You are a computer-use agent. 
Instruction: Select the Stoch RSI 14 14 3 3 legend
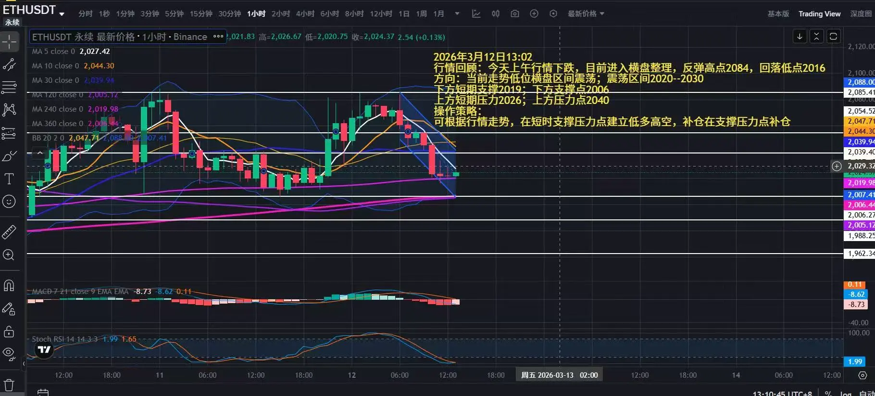tap(84, 339)
